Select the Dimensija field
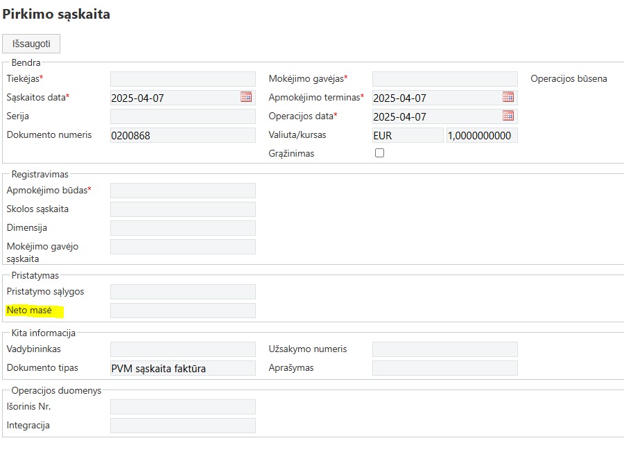 pyautogui.click(x=183, y=228)
